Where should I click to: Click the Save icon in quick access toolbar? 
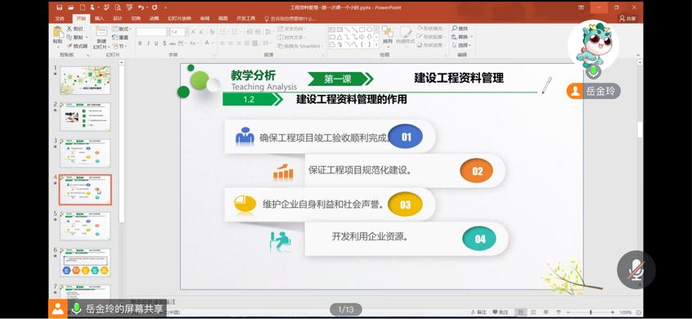point(60,7)
